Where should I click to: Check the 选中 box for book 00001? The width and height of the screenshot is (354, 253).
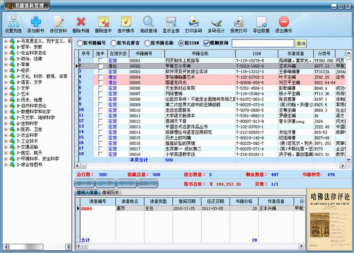pos(100,60)
